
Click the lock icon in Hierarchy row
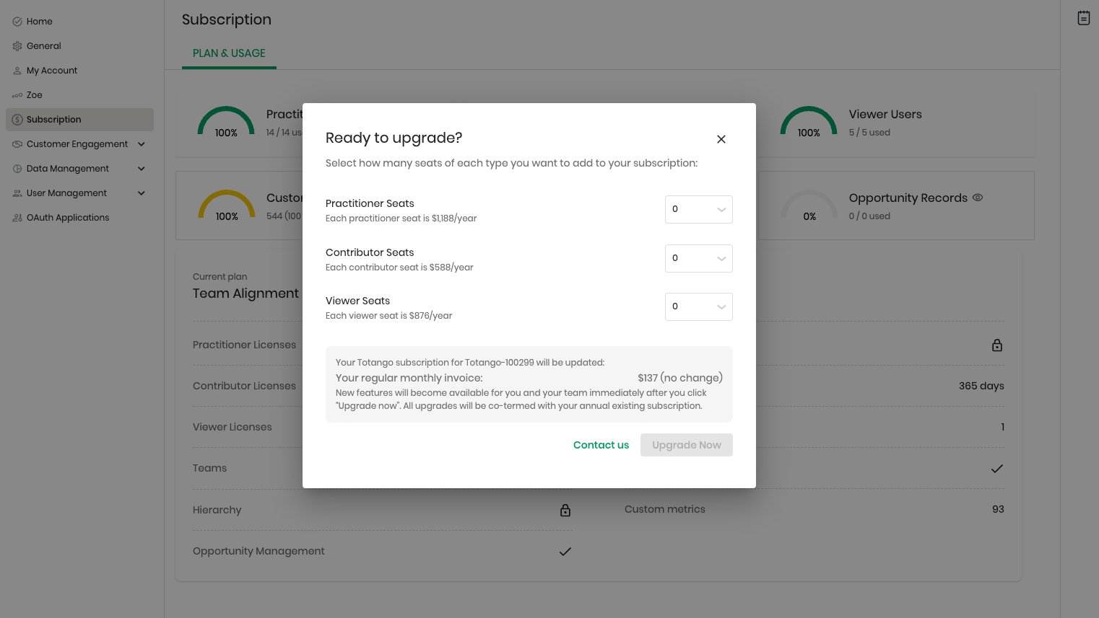click(x=565, y=510)
